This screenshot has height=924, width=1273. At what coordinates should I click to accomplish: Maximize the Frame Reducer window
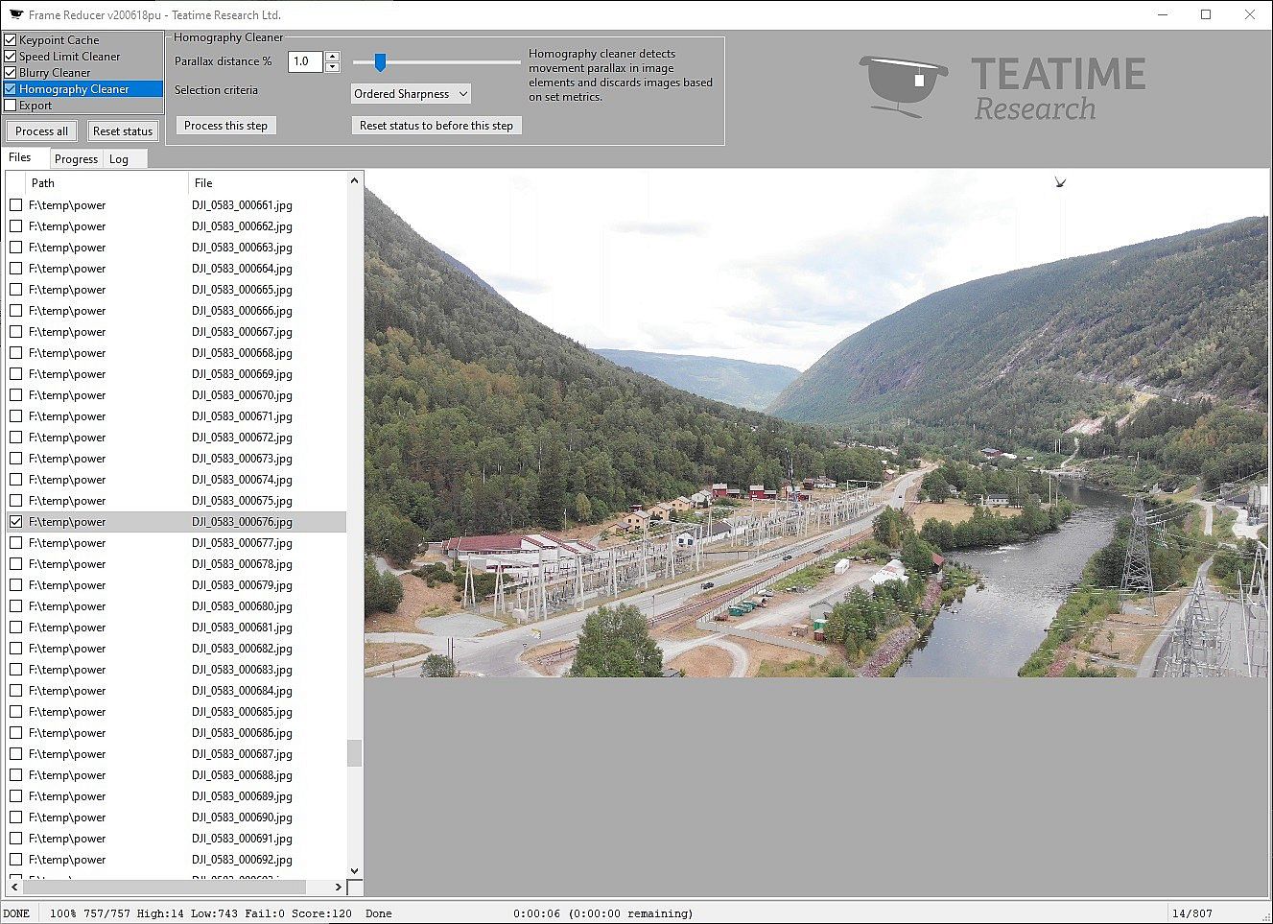(x=1206, y=14)
